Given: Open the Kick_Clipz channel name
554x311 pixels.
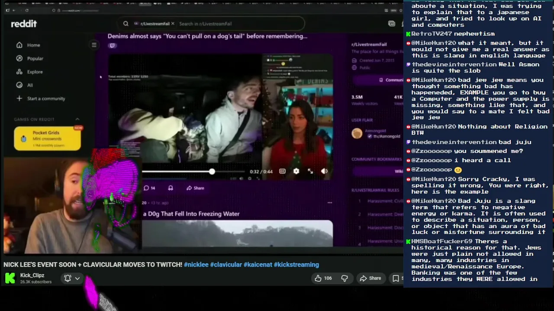Looking at the screenshot, I should [x=32, y=276].
